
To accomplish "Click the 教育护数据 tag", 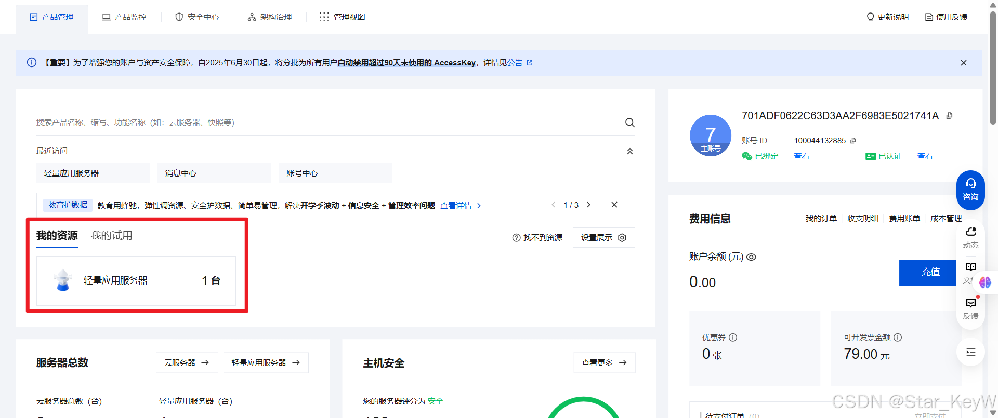I will click(68, 205).
